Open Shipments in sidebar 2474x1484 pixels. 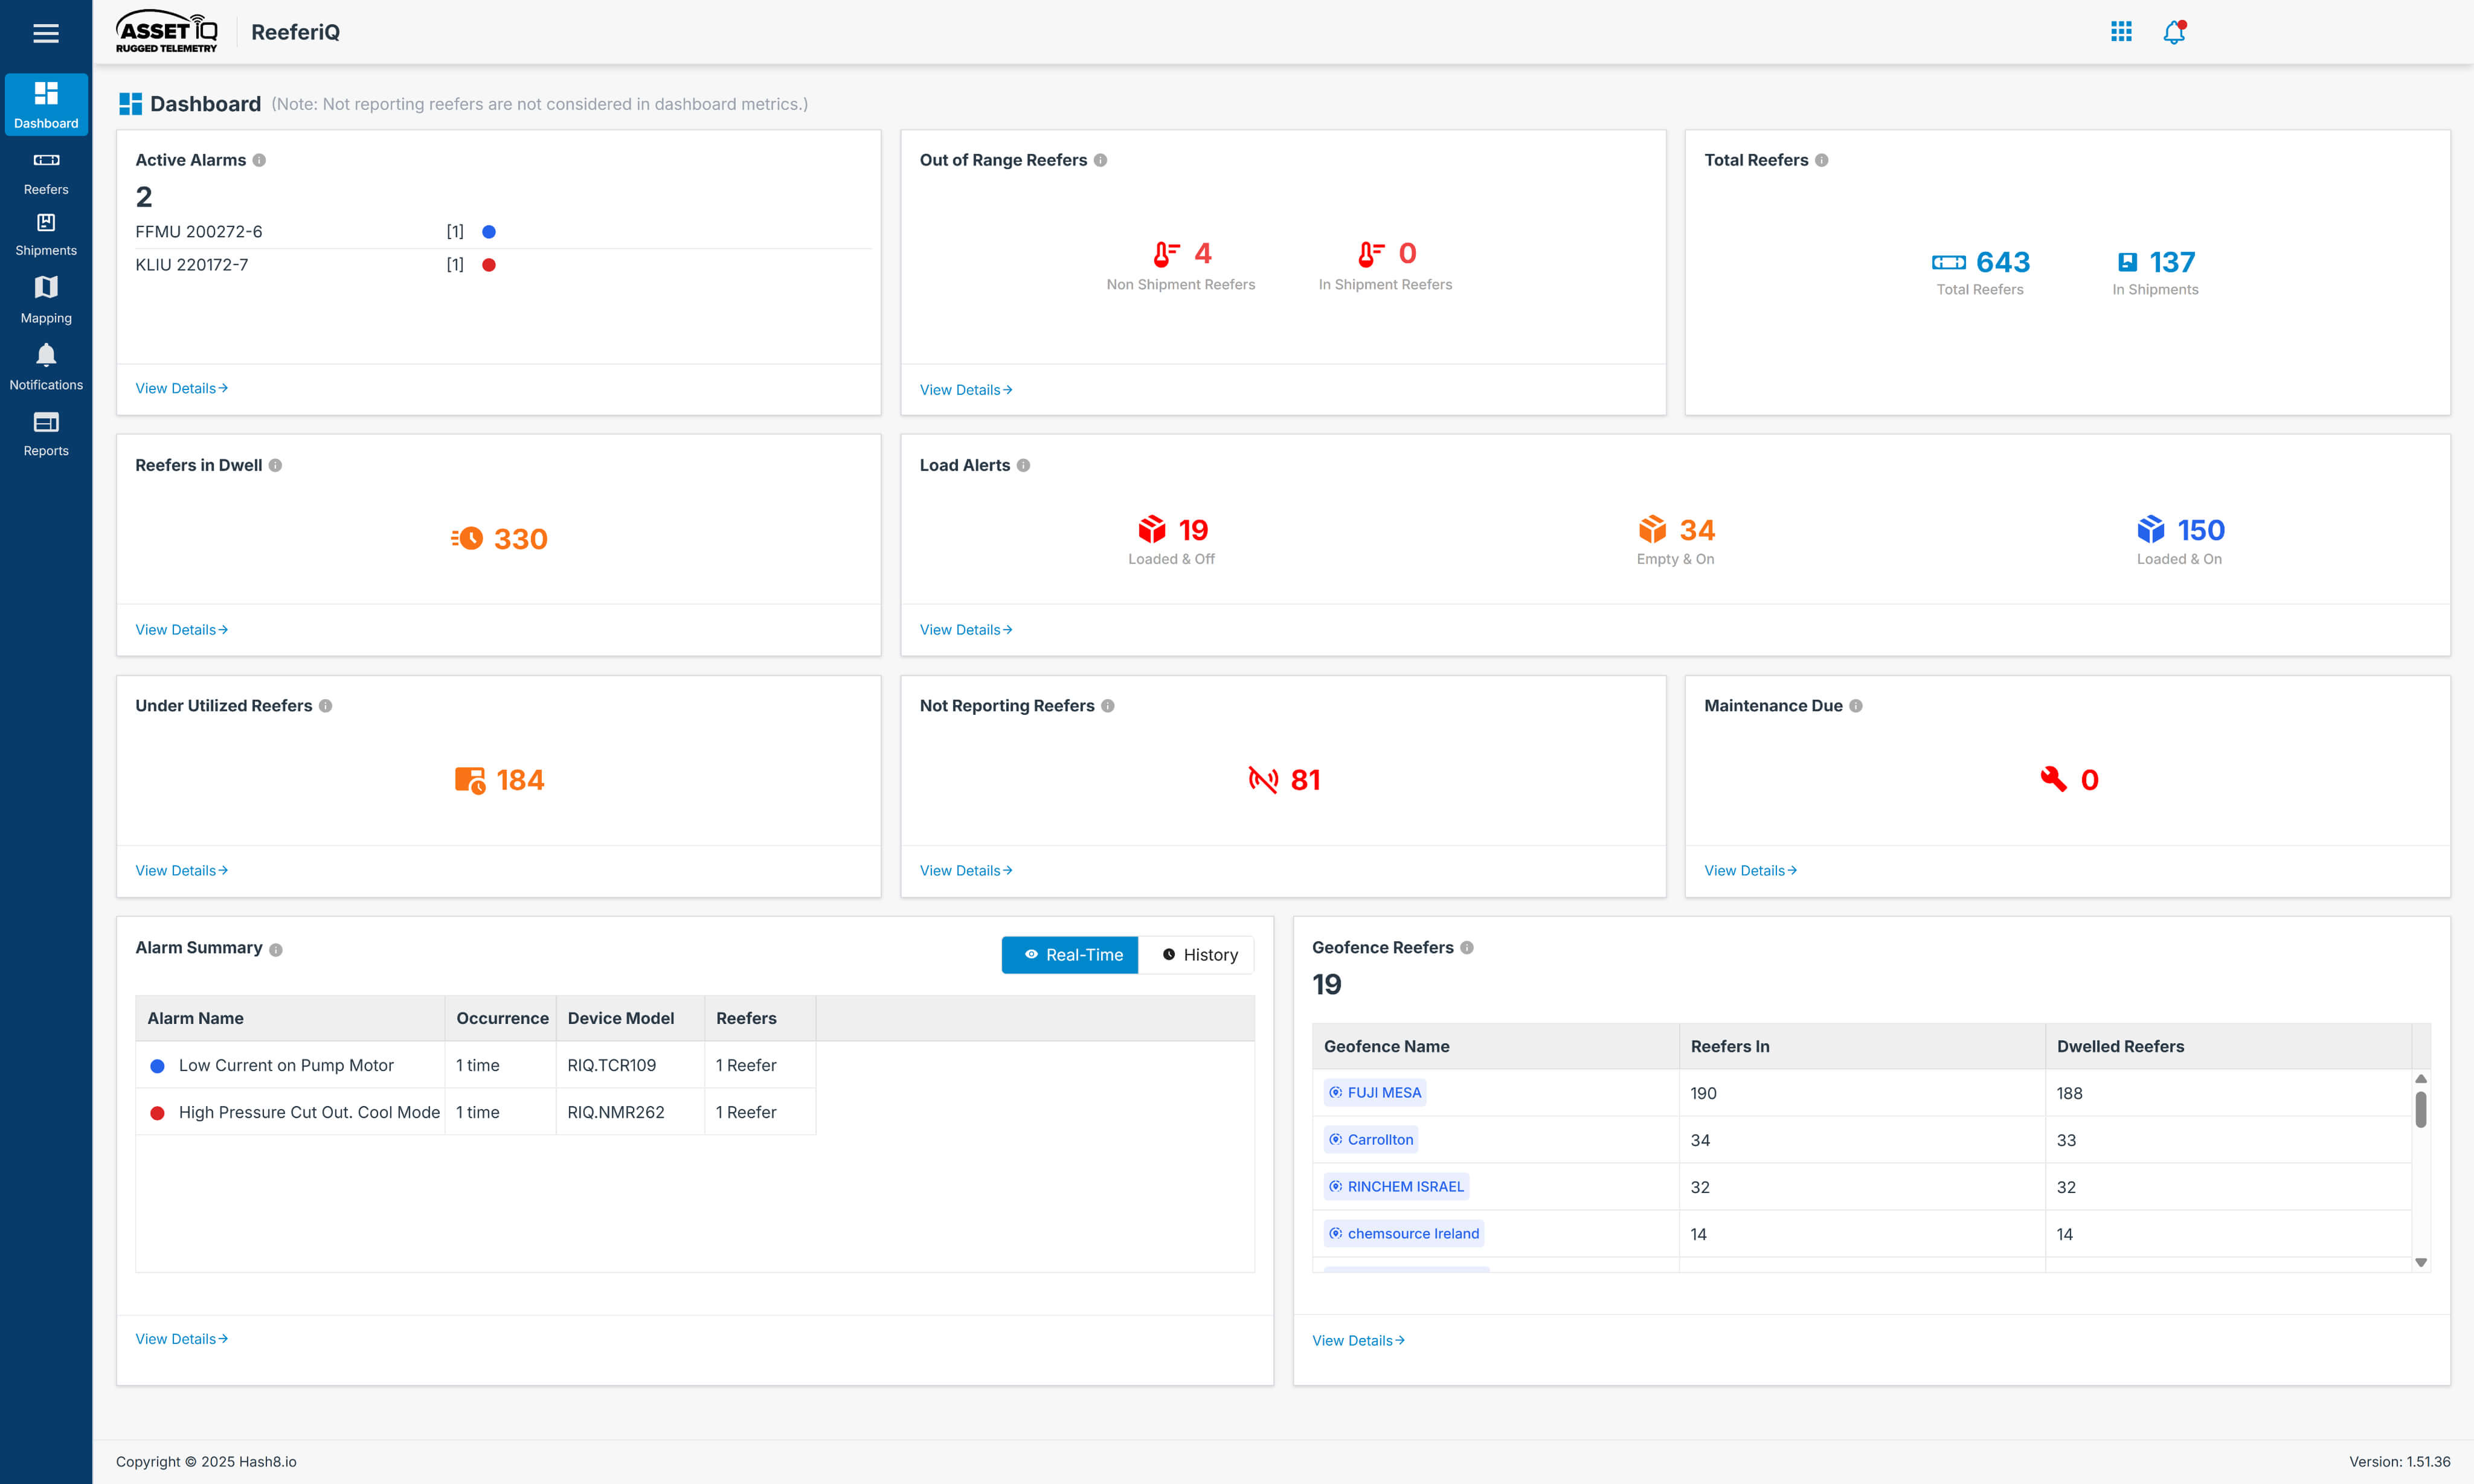coord(46,235)
